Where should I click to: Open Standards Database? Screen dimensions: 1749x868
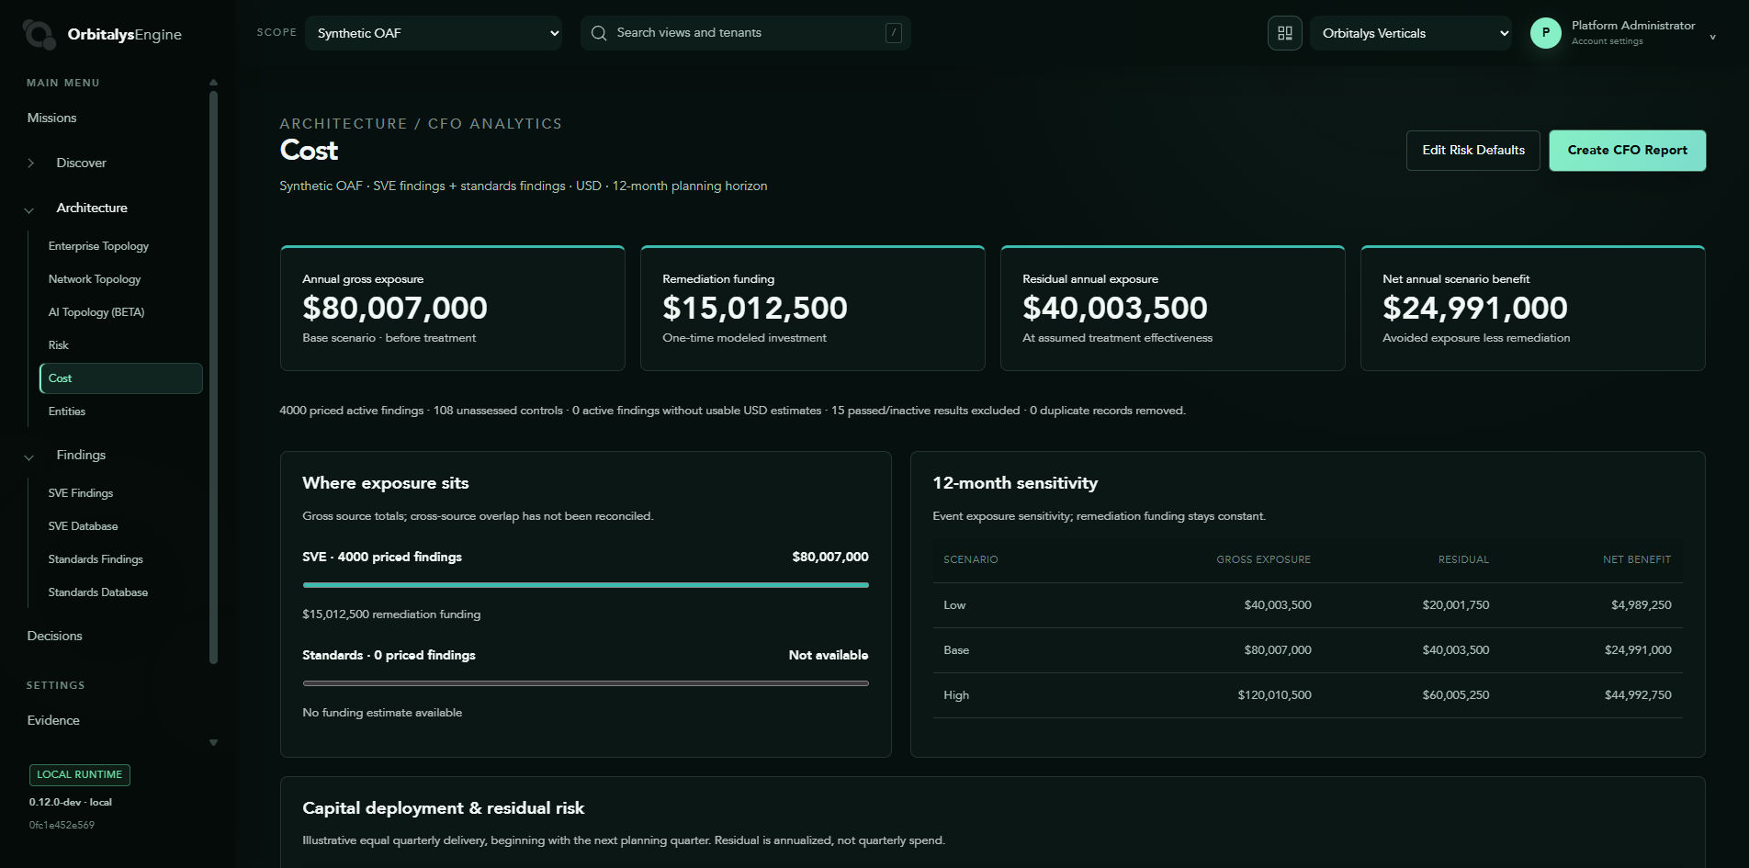[x=98, y=592]
